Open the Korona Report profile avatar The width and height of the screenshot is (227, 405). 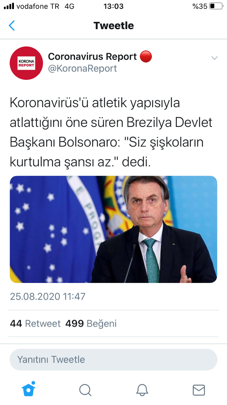26,63
